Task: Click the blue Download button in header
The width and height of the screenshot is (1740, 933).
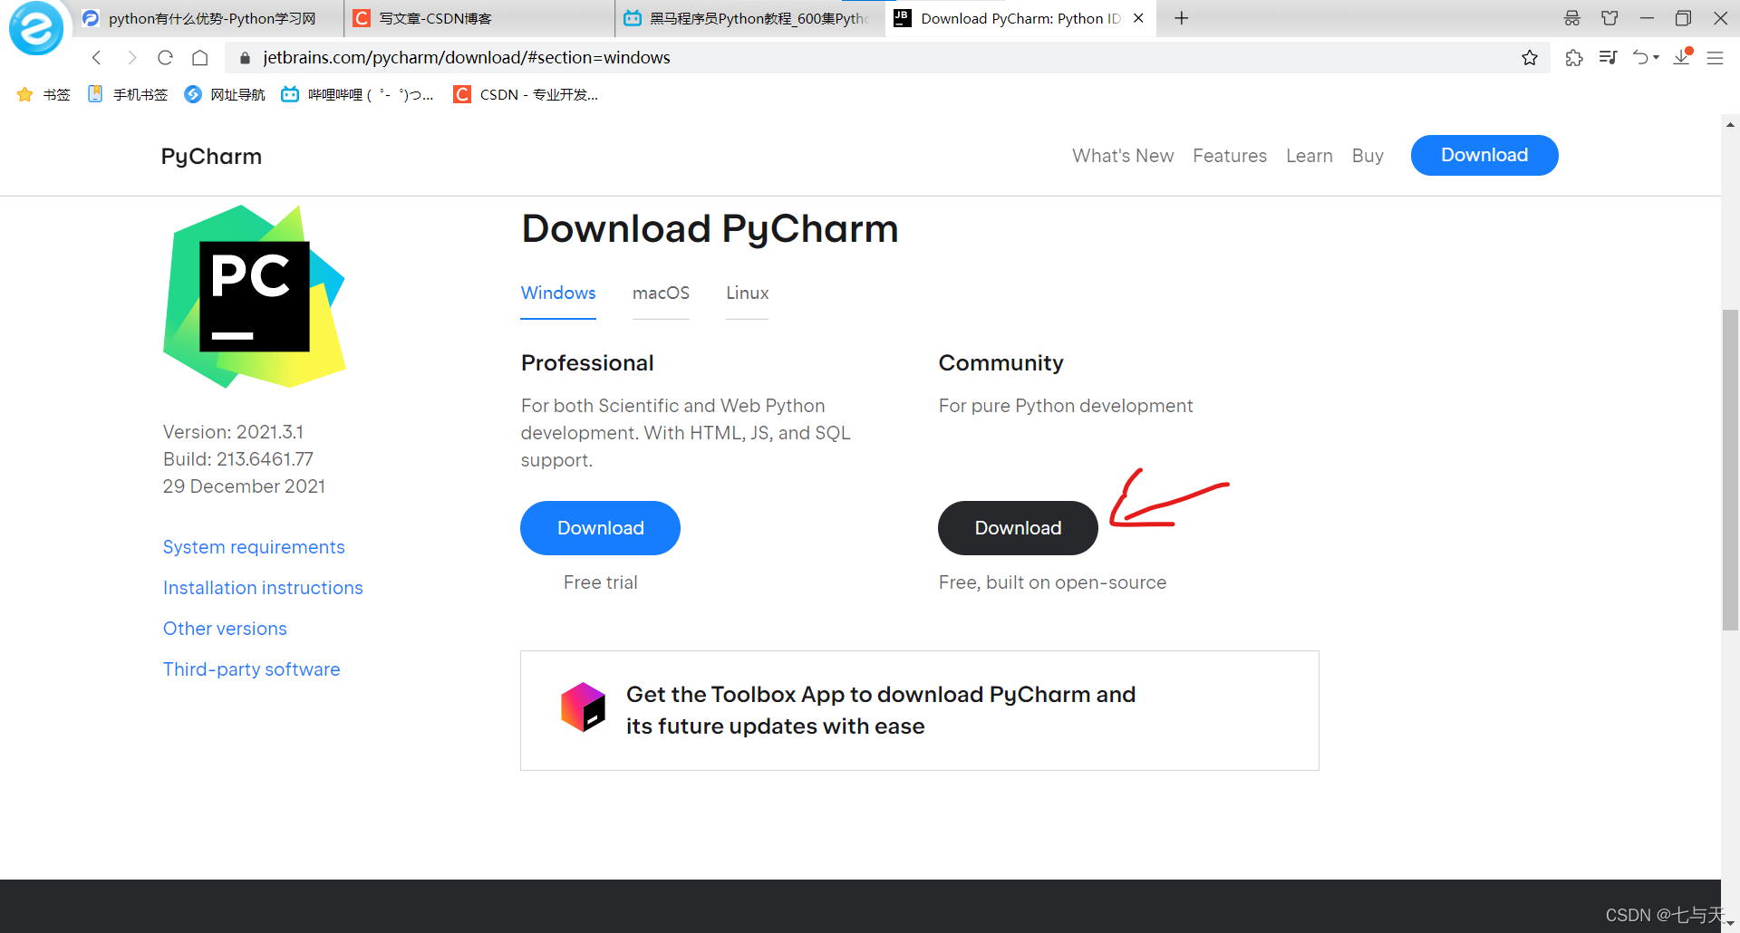Action: [x=1484, y=155]
